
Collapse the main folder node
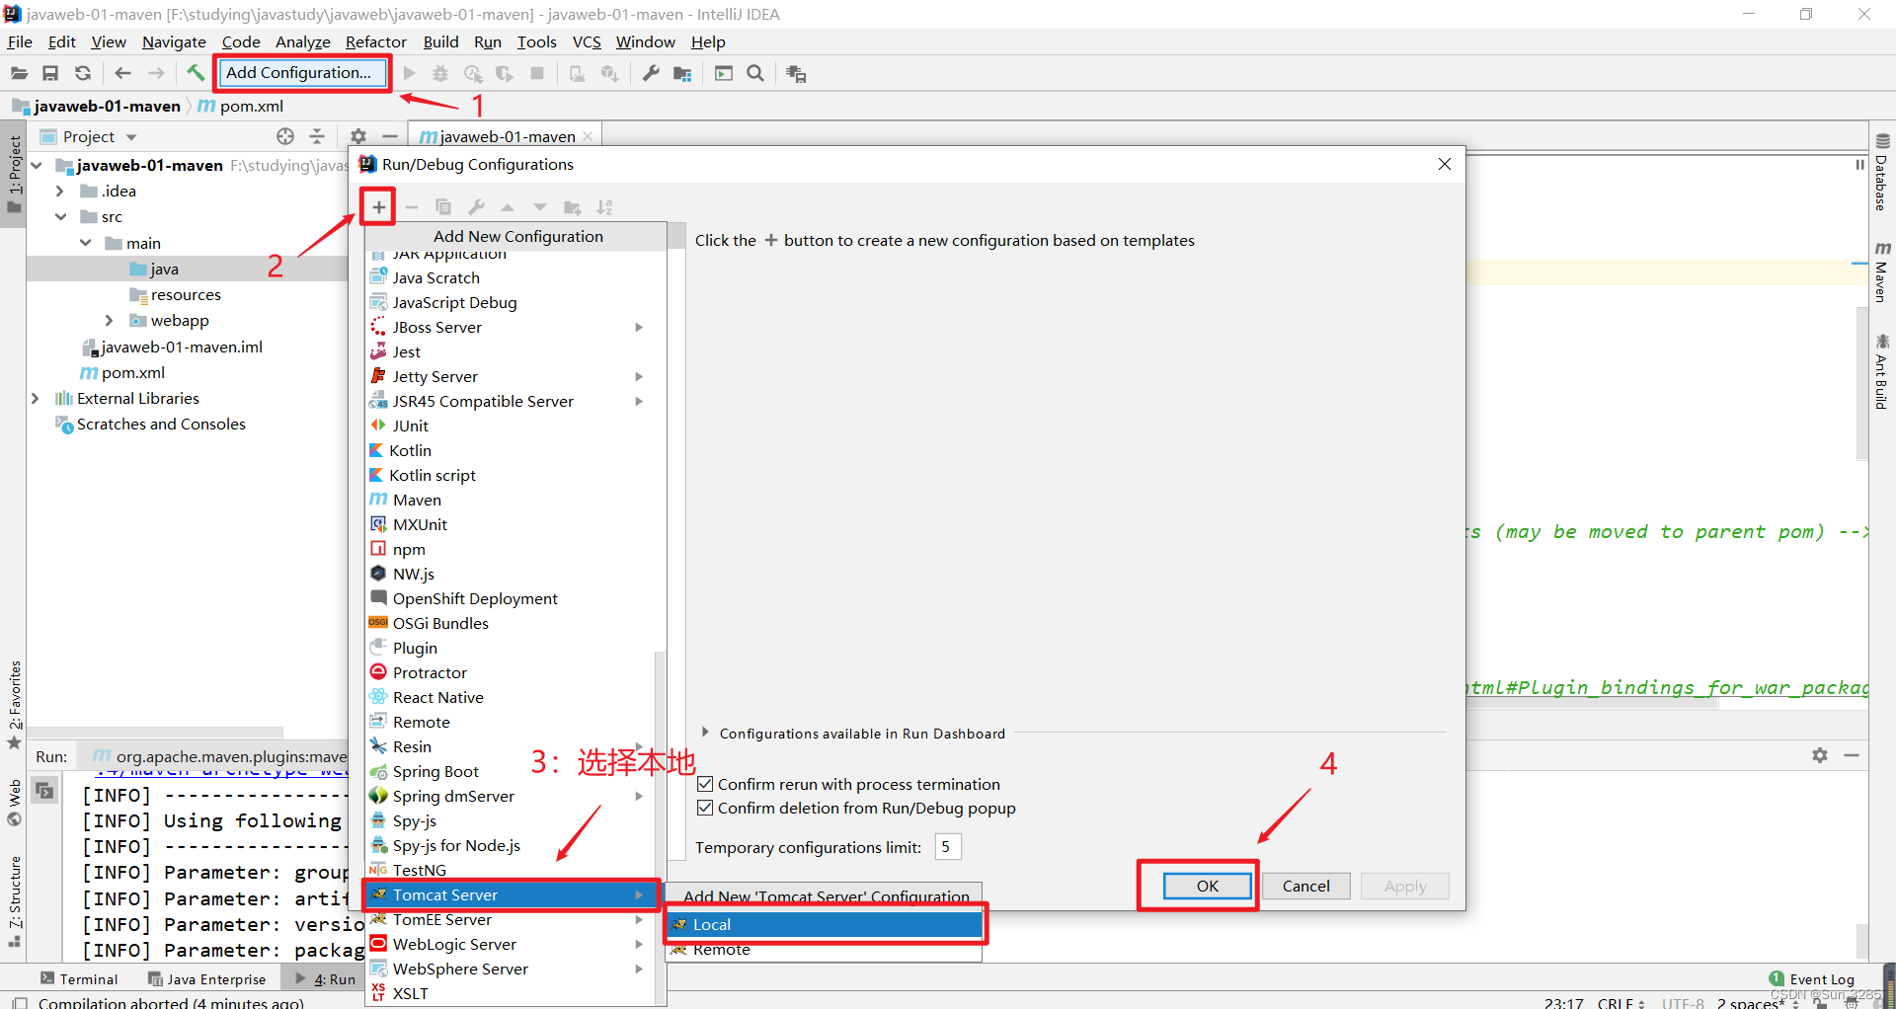click(86, 243)
